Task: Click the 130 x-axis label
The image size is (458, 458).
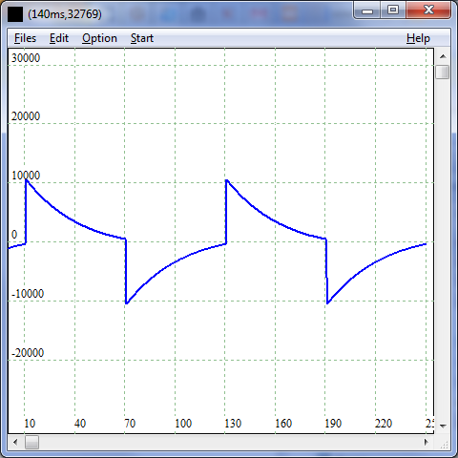Action: coord(233,424)
